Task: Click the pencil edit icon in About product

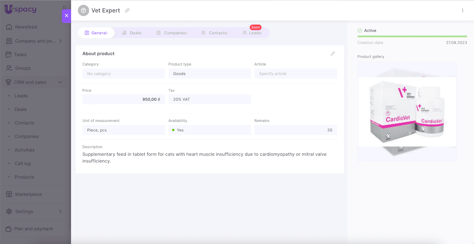Action: 333,54
